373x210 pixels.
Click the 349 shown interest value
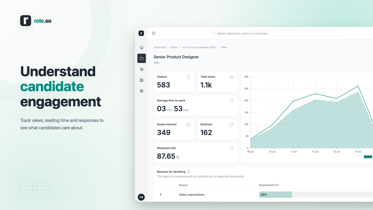click(x=164, y=133)
